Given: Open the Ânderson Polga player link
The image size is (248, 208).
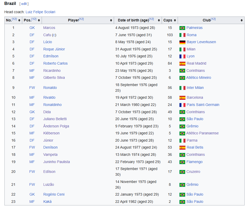Looking at the screenshot, I should (56, 126).
